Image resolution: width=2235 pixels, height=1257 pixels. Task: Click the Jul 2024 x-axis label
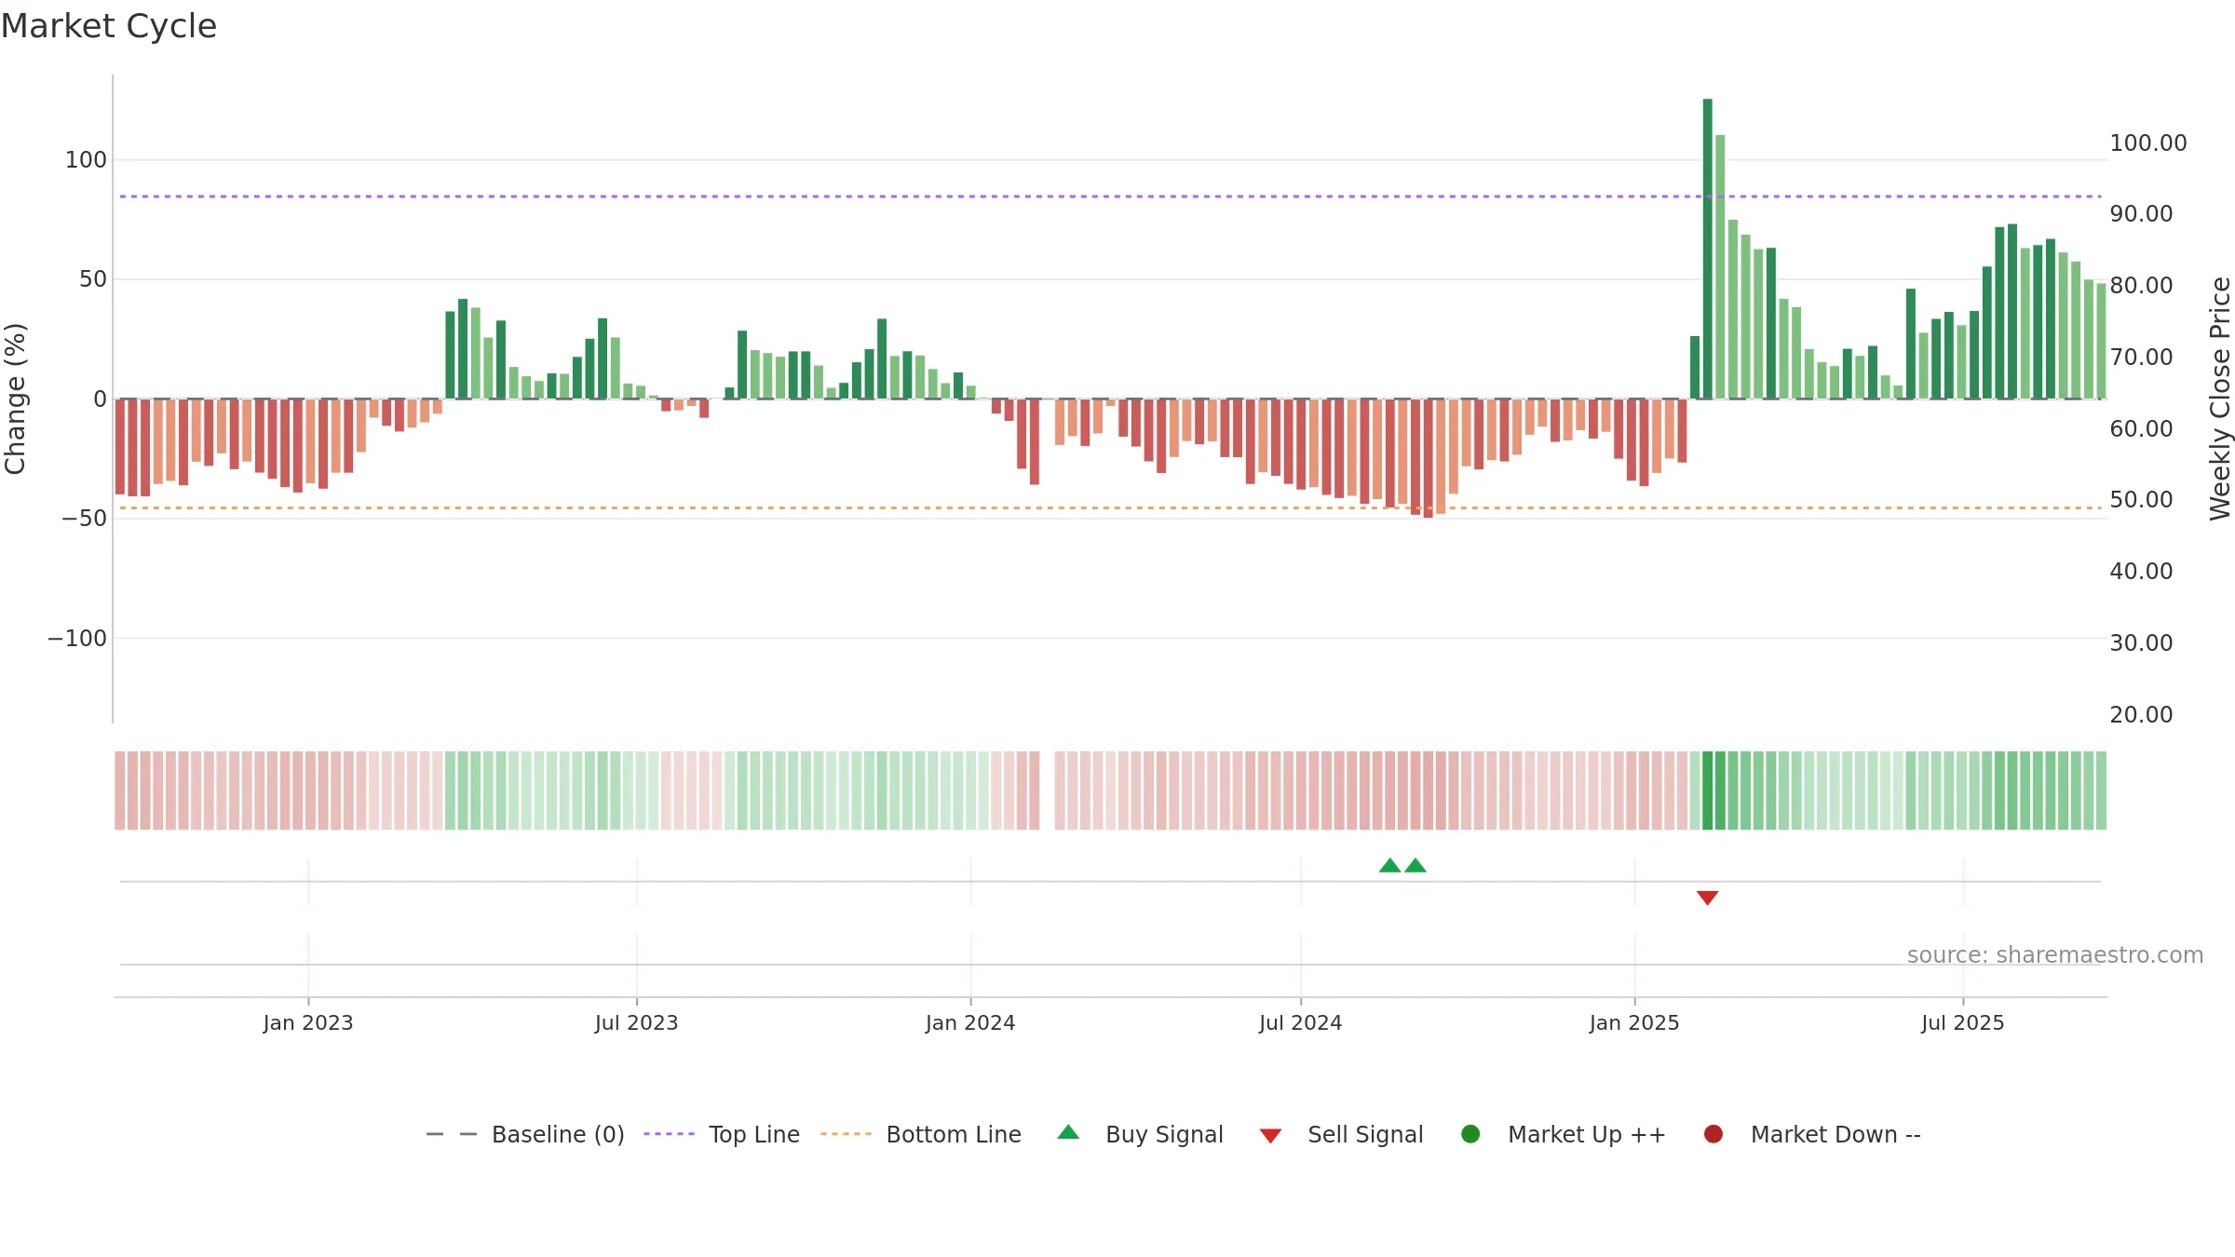coord(1301,1022)
